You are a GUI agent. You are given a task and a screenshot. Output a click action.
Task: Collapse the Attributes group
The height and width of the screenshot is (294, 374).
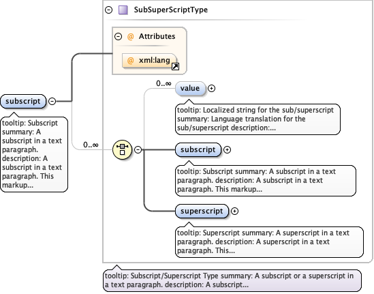(118, 37)
